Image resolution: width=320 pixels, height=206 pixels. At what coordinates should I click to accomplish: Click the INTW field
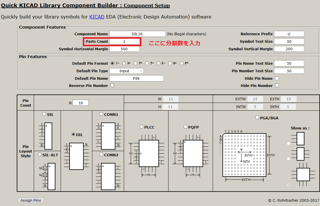tap(255, 107)
